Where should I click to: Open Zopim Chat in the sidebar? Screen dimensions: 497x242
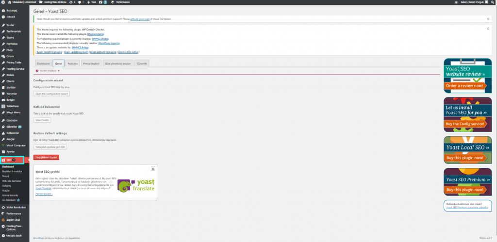(x=13, y=220)
